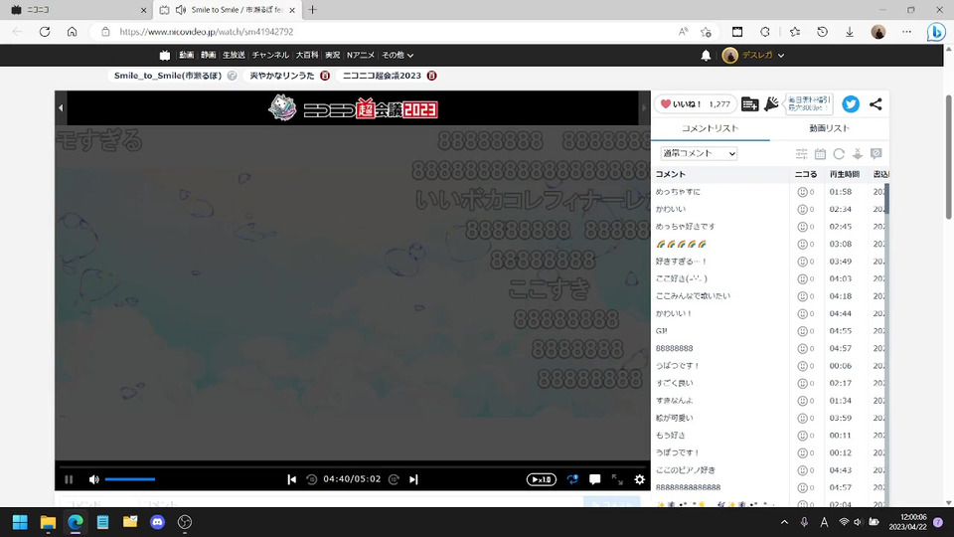Open comment list filter settings icon
Viewport: 954px width, 537px height.
(801, 154)
